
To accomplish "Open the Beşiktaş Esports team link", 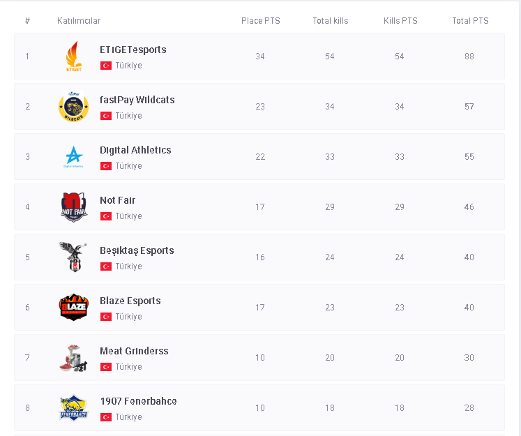I will tap(137, 251).
